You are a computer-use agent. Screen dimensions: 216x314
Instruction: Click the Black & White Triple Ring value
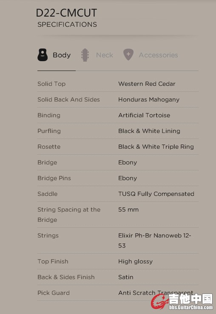coord(156,147)
